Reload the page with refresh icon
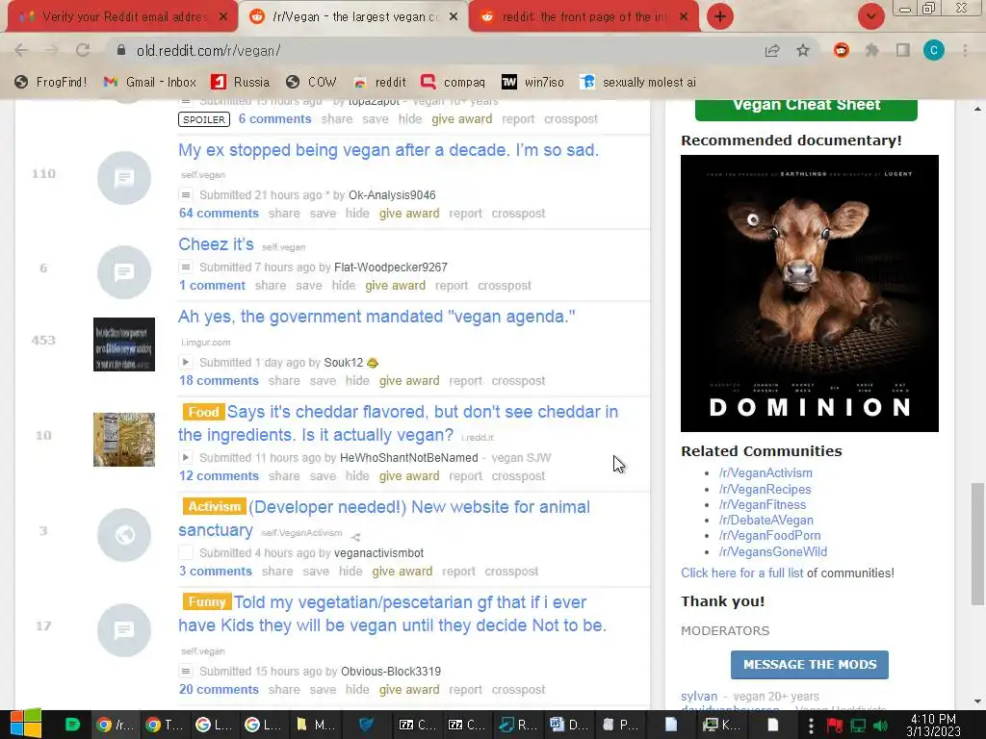This screenshot has width=986, height=739. 83,50
